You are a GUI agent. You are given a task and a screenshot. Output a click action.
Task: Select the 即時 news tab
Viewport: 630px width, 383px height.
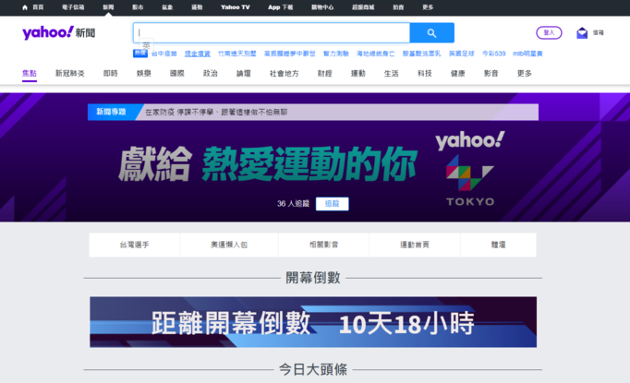point(111,74)
